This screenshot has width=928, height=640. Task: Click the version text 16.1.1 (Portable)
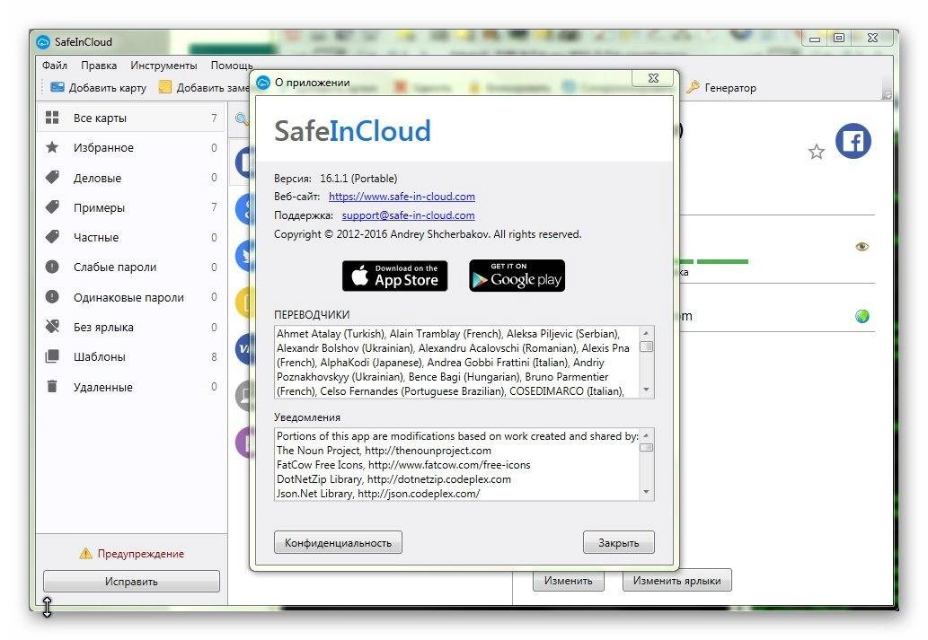pyautogui.click(x=358, y=178)
